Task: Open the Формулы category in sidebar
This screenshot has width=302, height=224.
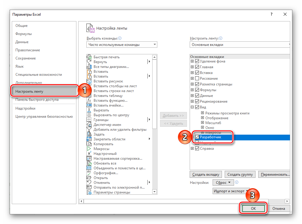Action: point(44,34)
